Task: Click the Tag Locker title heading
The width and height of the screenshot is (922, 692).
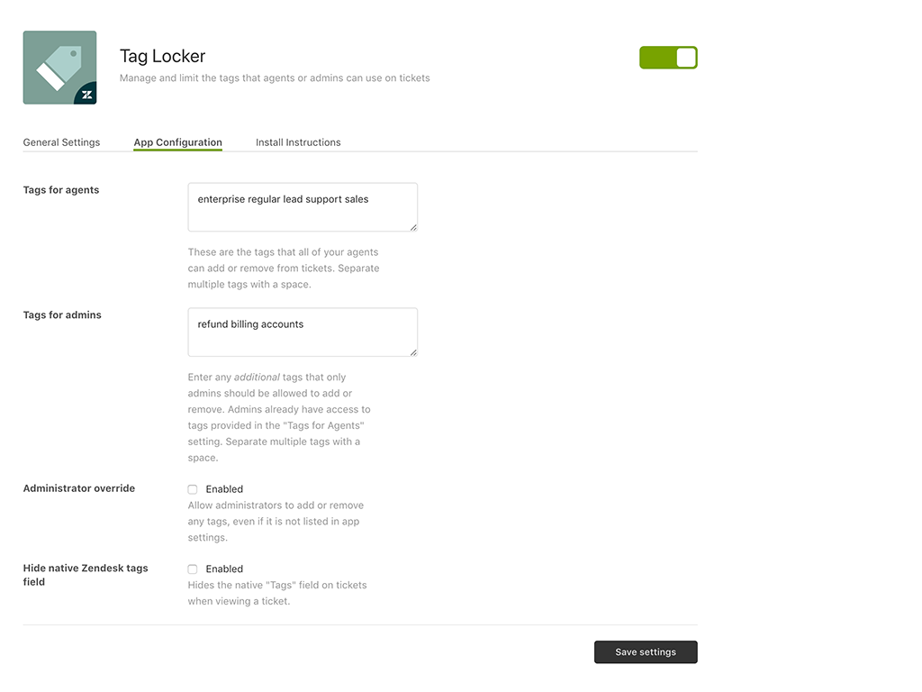Action: pyautogui.click(x=162, y=57)
